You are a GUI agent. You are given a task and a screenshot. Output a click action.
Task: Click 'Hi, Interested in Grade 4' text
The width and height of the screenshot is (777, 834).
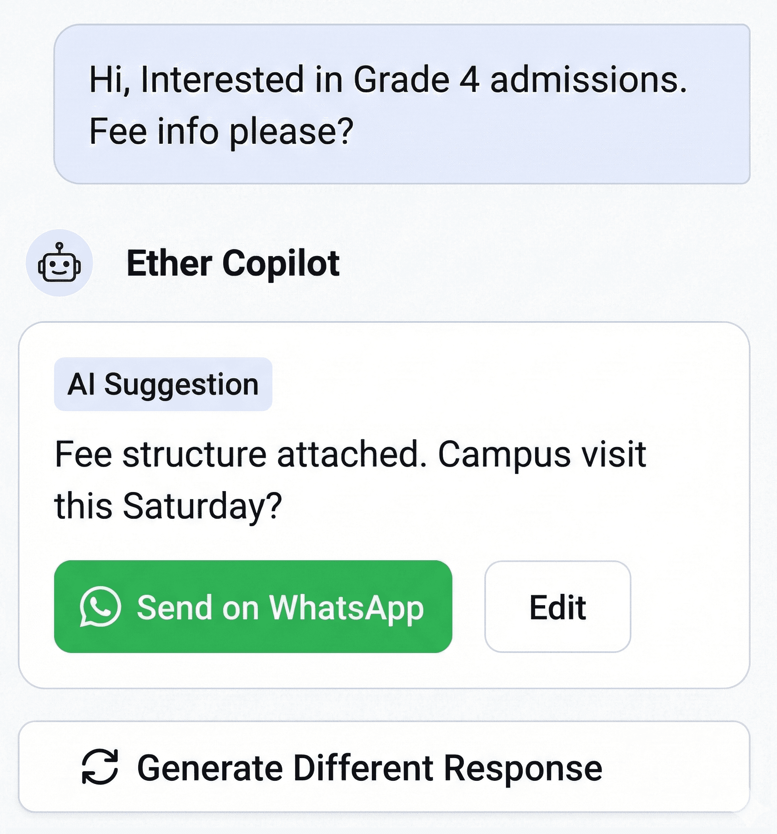pos(284,80)
